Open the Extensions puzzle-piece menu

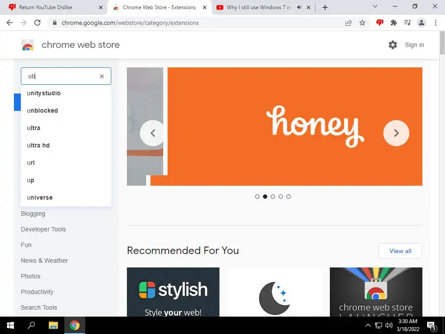pos(394,23)
